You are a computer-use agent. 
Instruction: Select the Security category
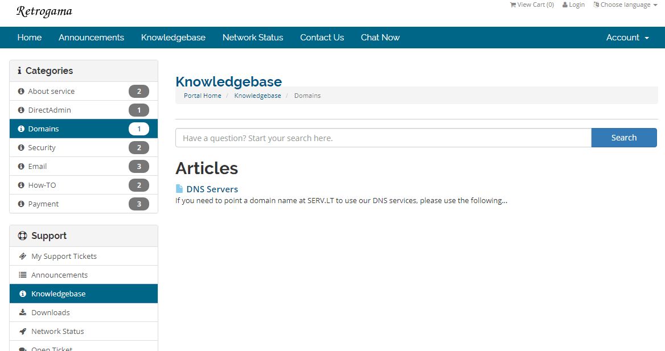tap(84, 147)
